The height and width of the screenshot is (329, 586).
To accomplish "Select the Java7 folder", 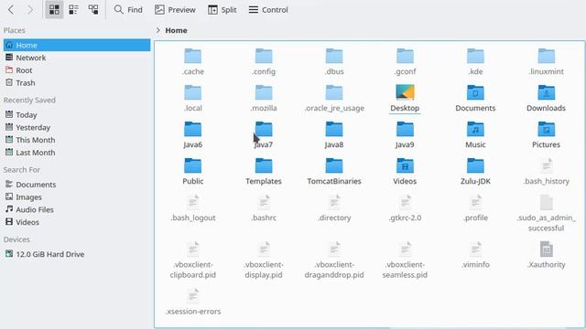I will (x=264, y=134).
